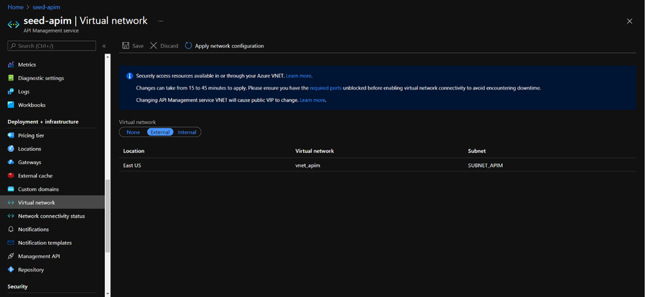Click the Metrics chart icon

pyautogui.click(x=11, y=65)
